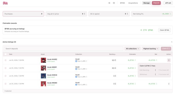Click the Azuki #9080 asset name

52,83
